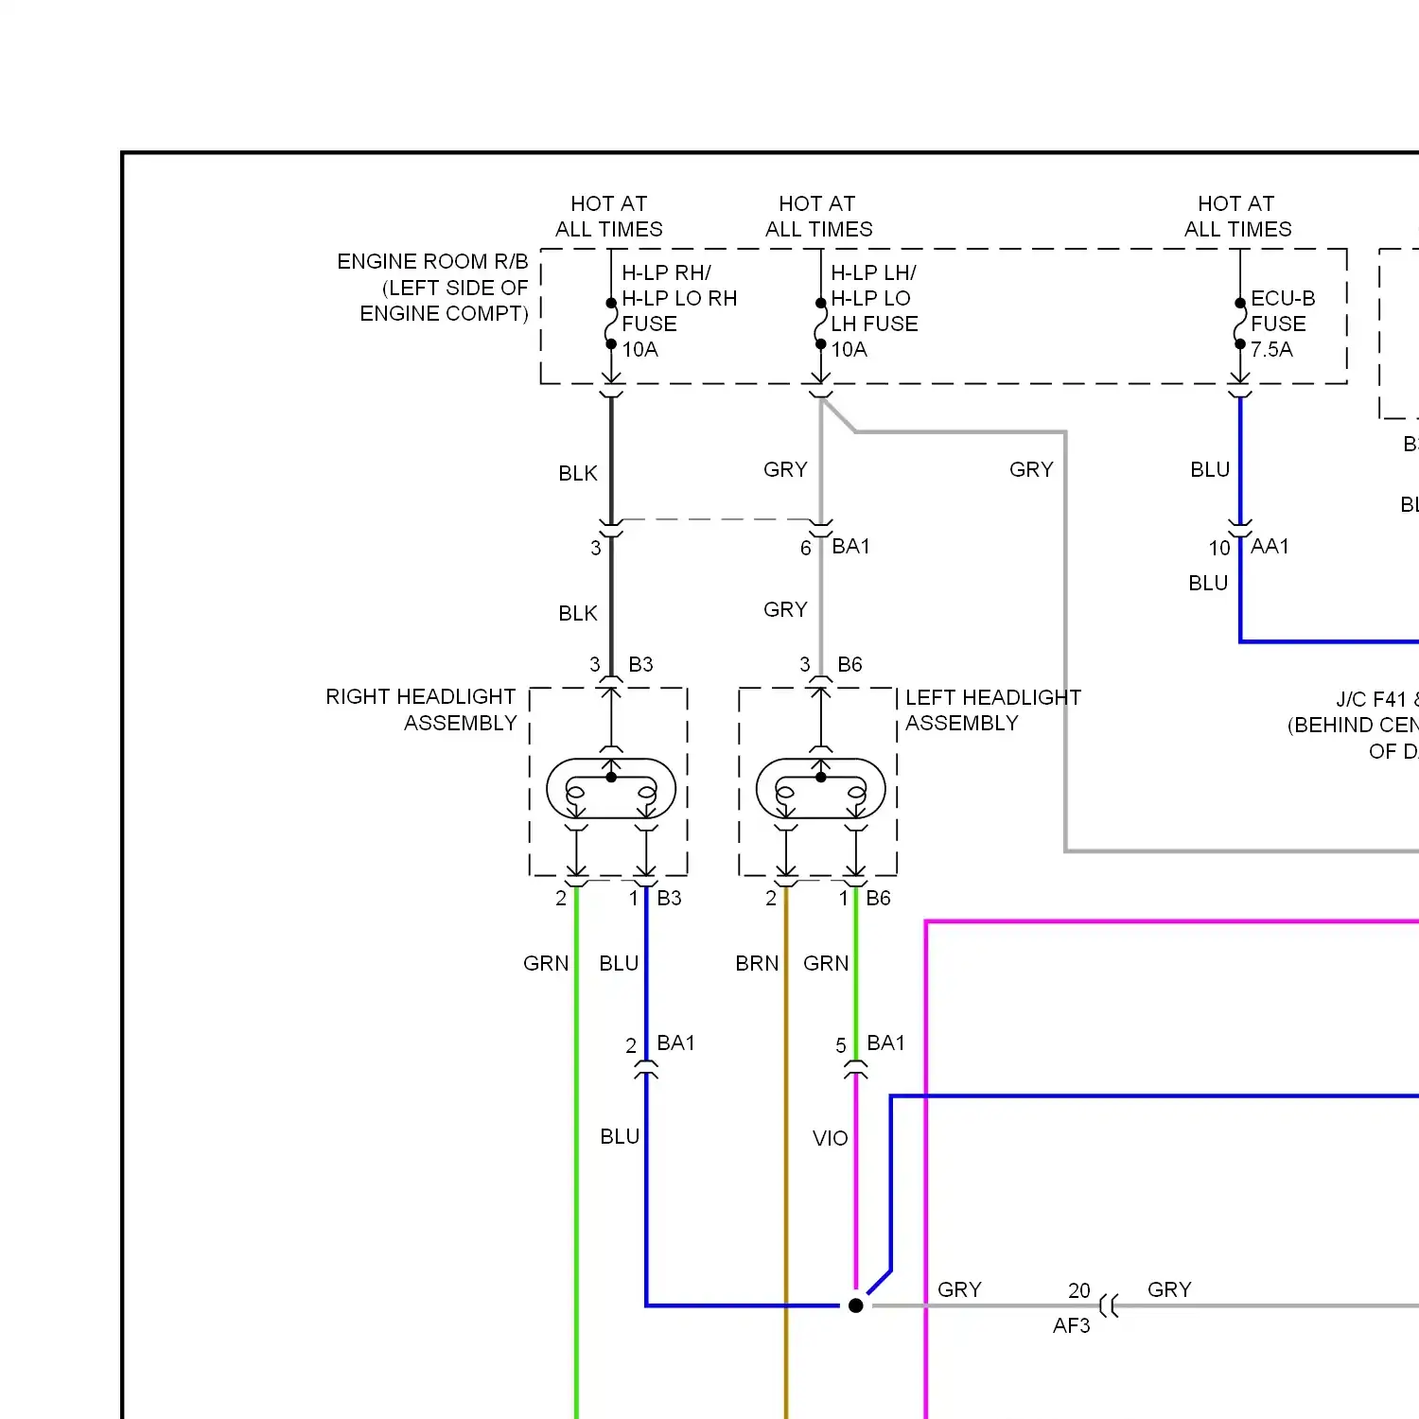Viewport: 1419px width, 1419px height.
Task: Click the GRY label above 6 BA1
Action: 785,469
